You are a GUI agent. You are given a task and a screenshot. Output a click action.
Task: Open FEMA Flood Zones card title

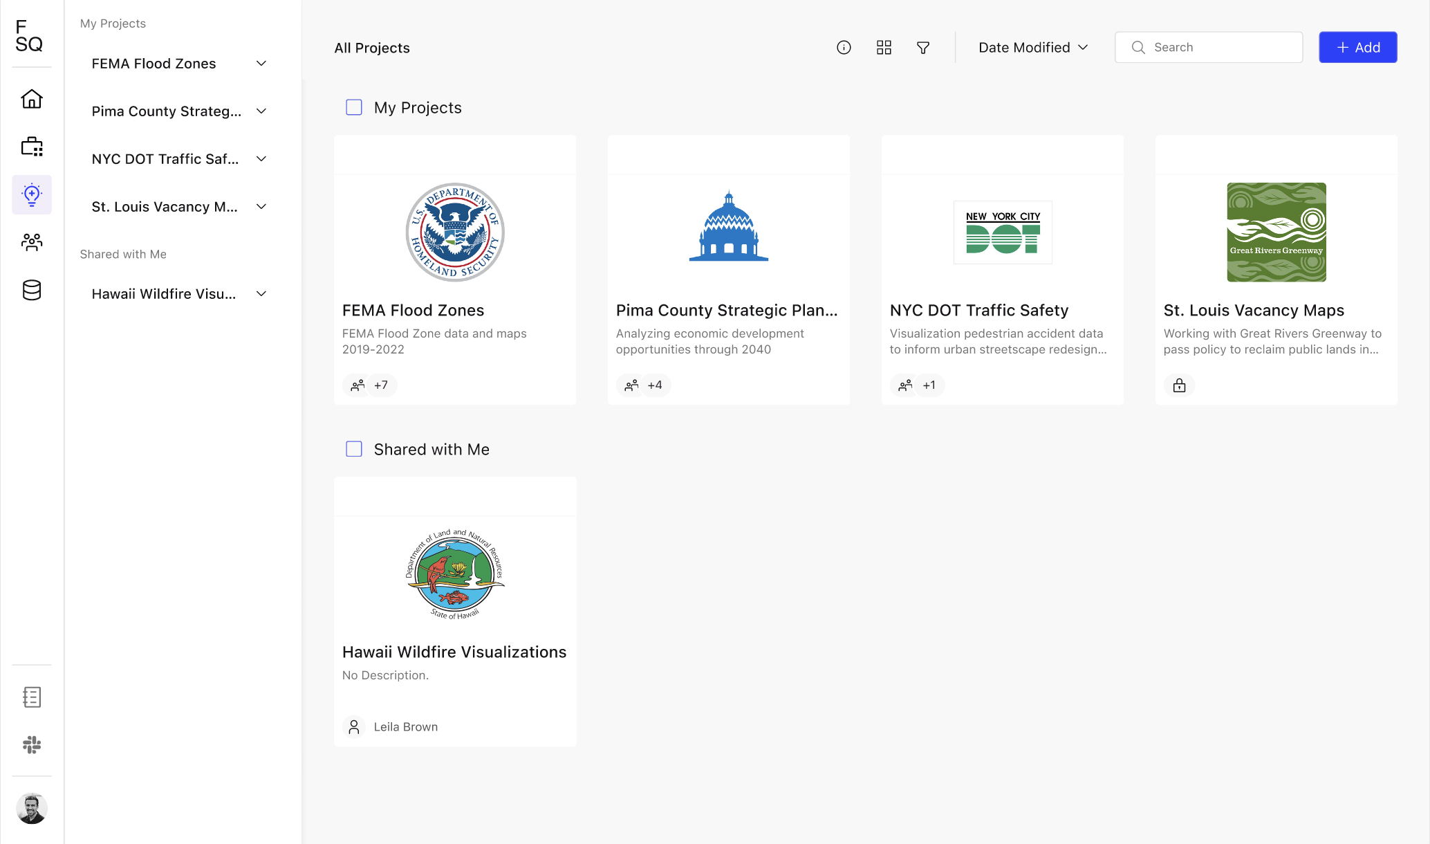point(413,310)
